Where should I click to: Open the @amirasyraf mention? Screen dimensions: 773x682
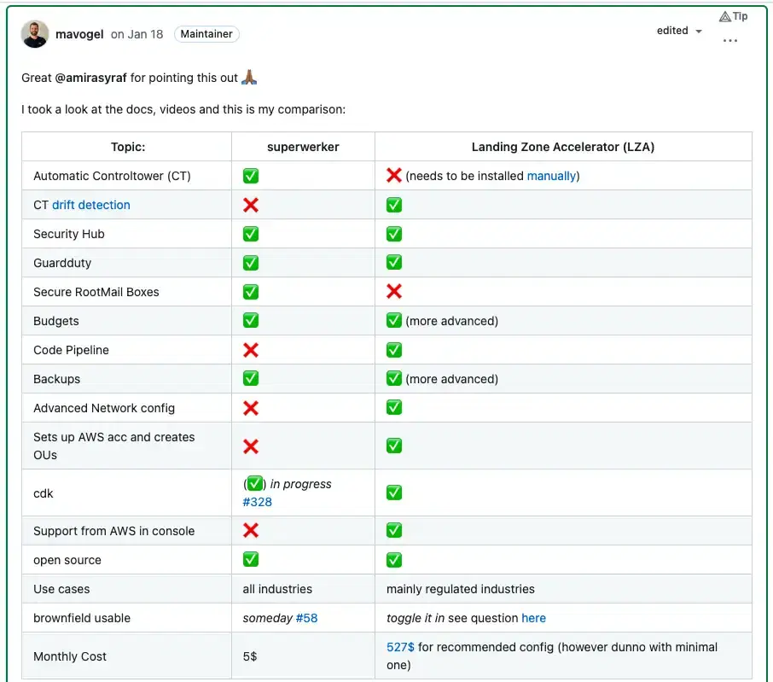[x=90, y=78]
